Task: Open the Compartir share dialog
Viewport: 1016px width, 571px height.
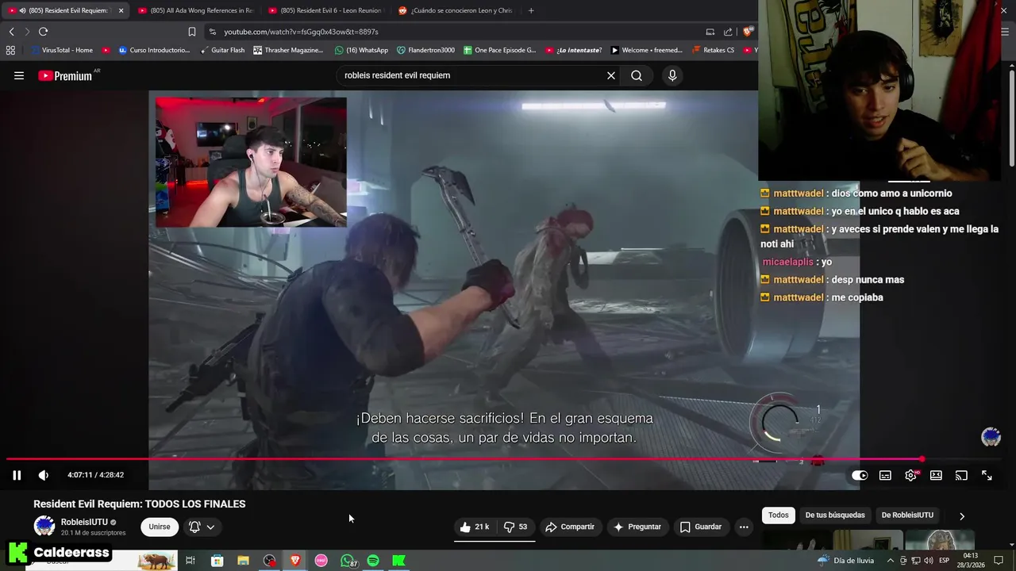Action: pos(569,527)
